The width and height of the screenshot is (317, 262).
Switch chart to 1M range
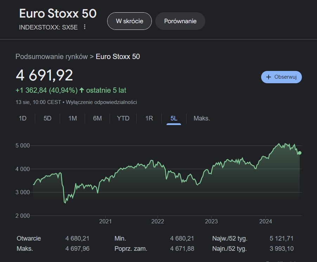[73, 118]
